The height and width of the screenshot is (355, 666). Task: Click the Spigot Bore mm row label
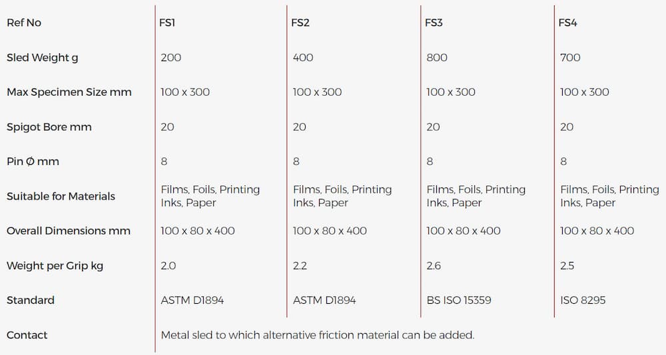49,127
